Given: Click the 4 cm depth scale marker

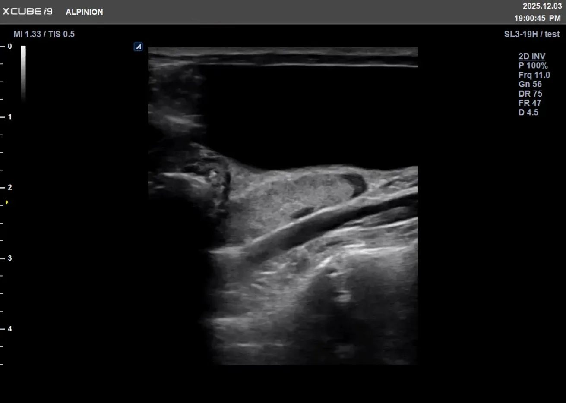Looking at the screenshot, I should (9, 329).
